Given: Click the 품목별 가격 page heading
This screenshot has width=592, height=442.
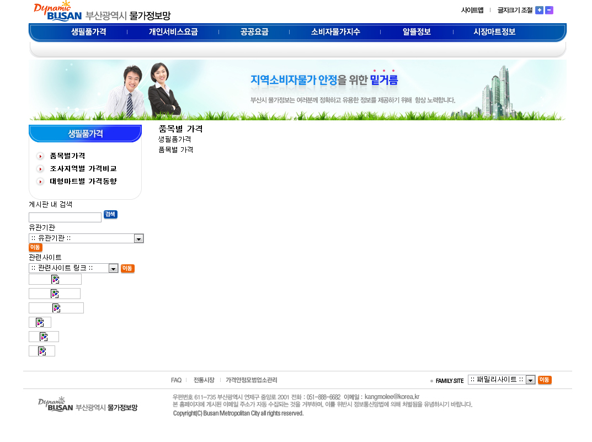Looking at the screenshot, I should [180, 129].
